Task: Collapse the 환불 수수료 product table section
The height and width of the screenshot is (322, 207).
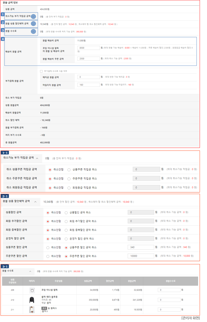Action: [x=30, y=271]
